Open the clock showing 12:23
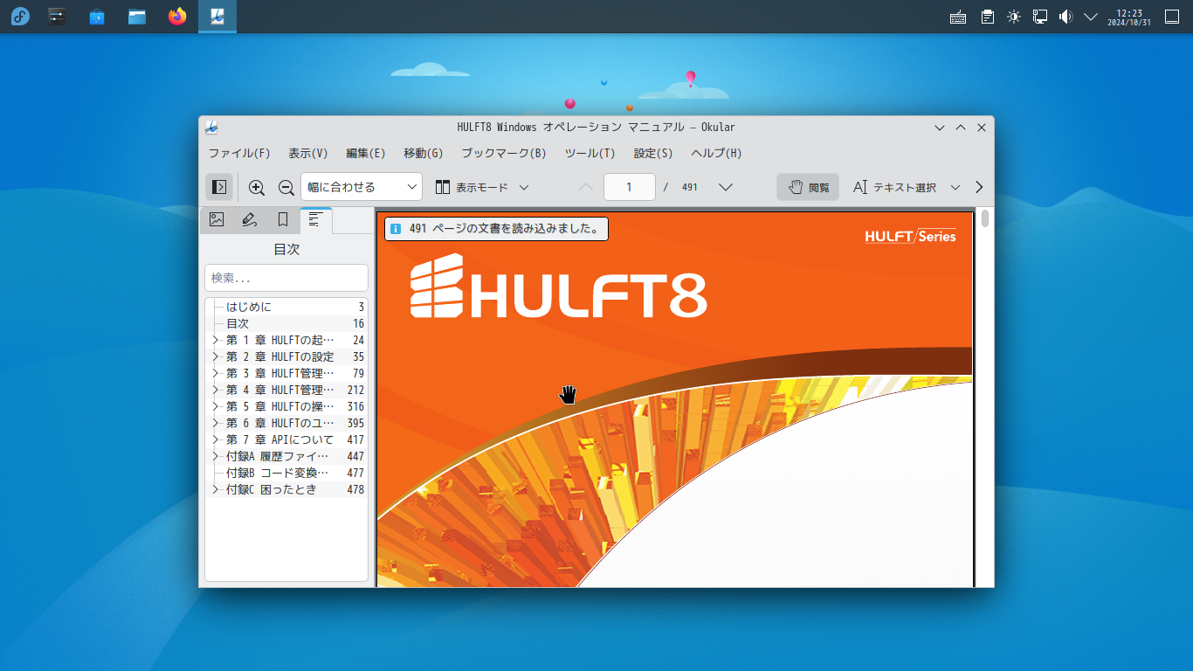1193x671 pixels. pos(1129,17)
